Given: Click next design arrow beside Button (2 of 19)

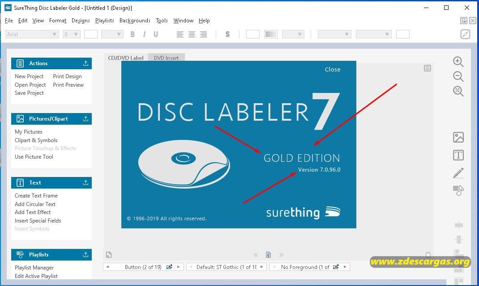Looking at the screenshot, I should tap(179, 267).
